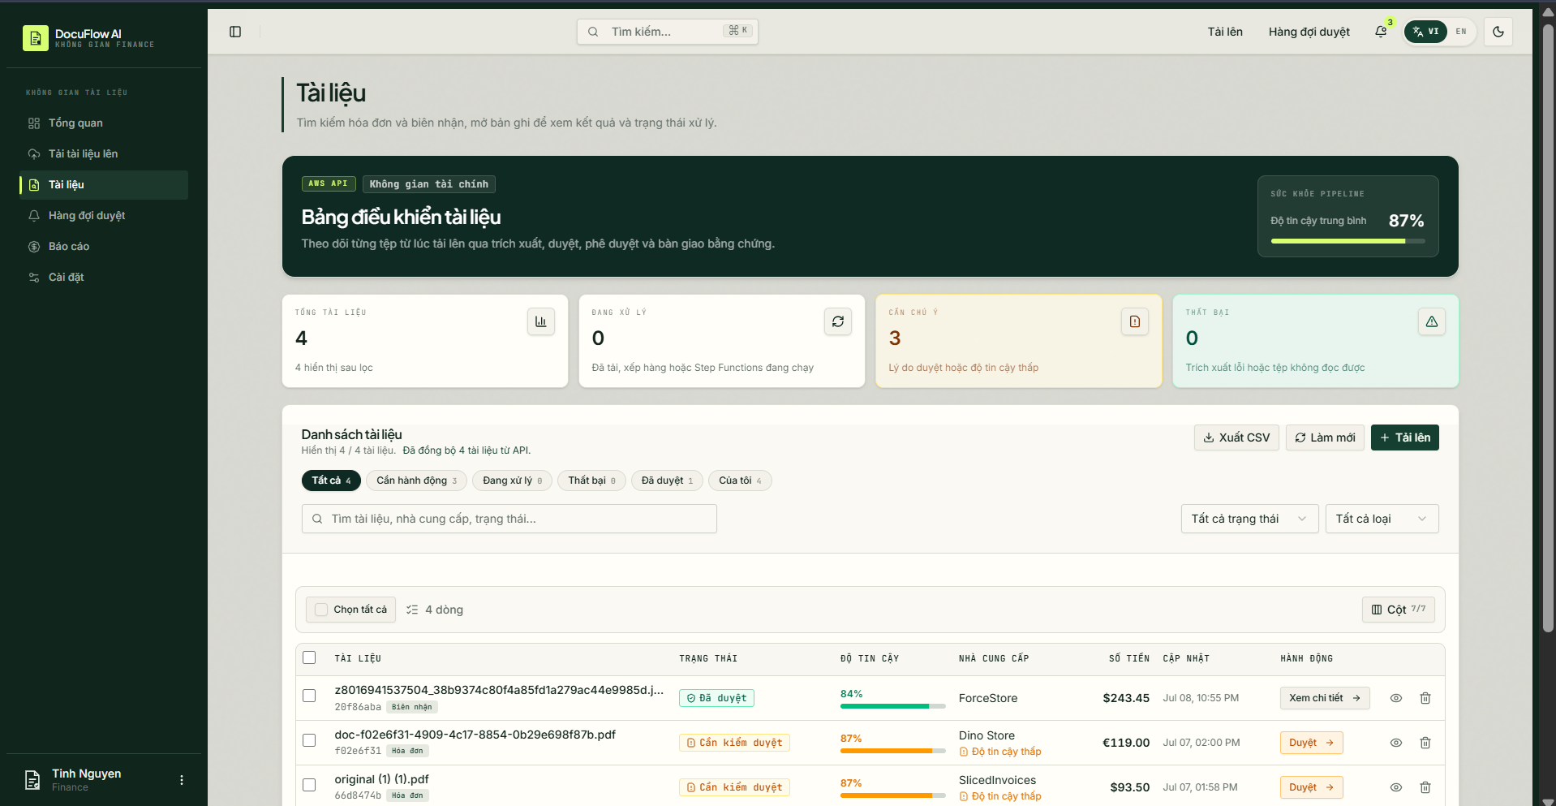Click Duyệt button for Dino Store row
The height and width of the screenshot is (806, 1556).
coord(1312,743)
